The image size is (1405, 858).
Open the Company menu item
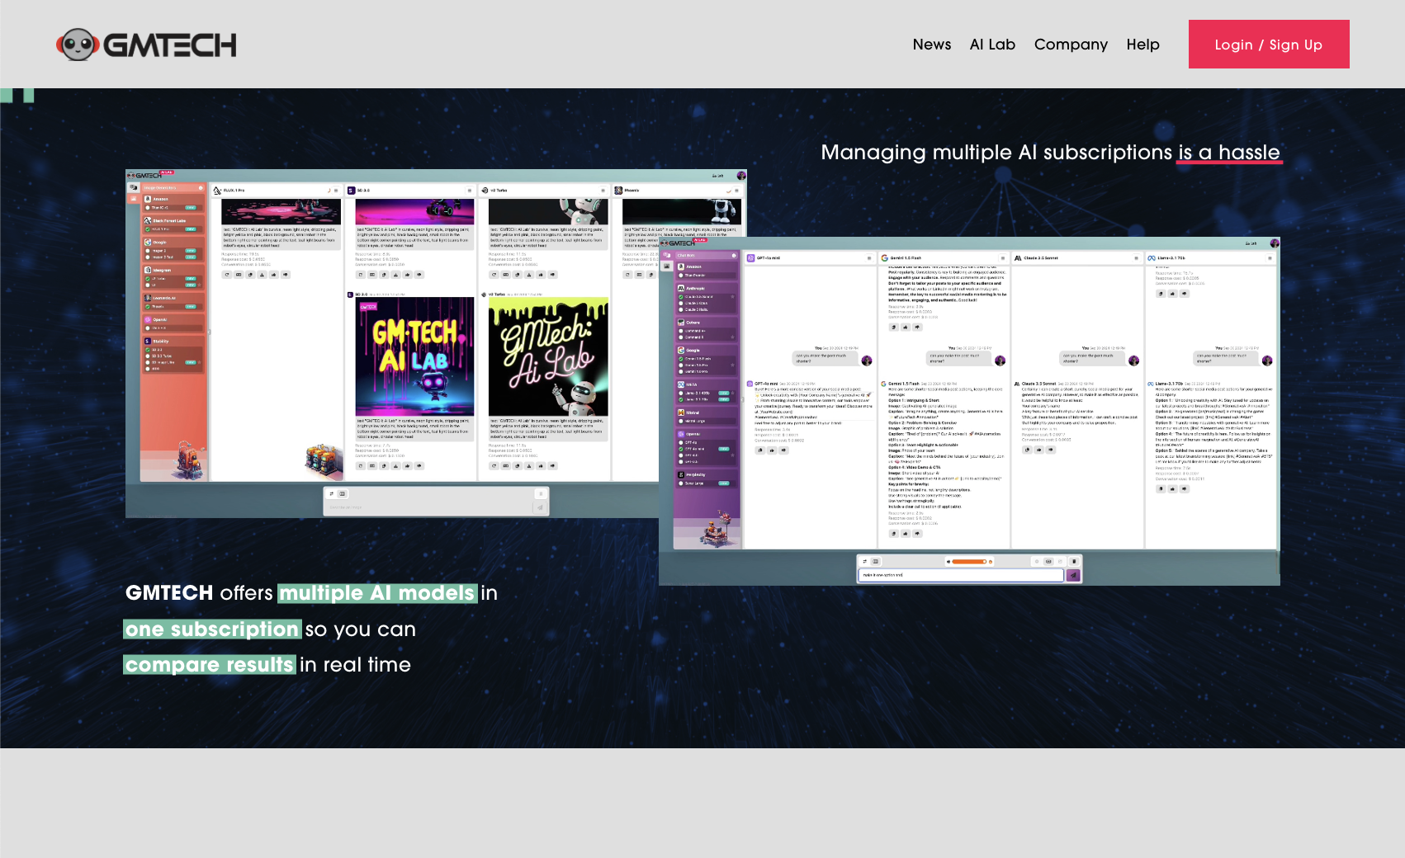(x=1071, y=45)
